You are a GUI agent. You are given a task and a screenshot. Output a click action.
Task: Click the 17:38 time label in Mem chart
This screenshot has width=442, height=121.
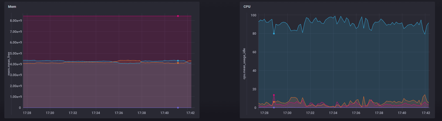click(142, 113)
